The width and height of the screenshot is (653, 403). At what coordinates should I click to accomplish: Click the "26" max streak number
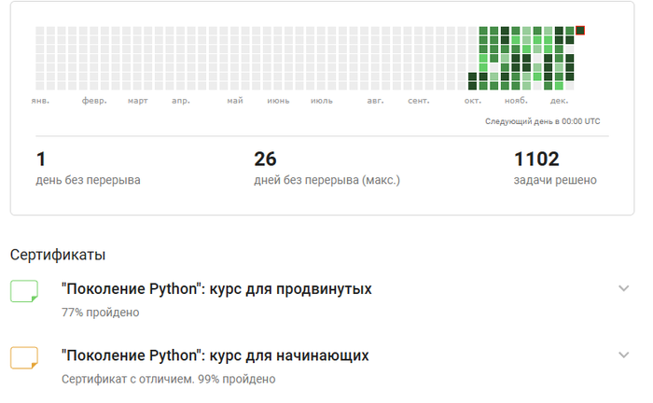[x=265, y=159]
